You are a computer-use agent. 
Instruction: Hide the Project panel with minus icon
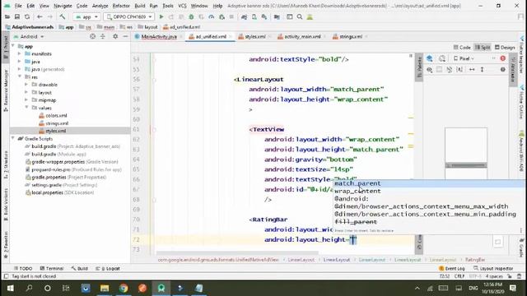[125, 36]
